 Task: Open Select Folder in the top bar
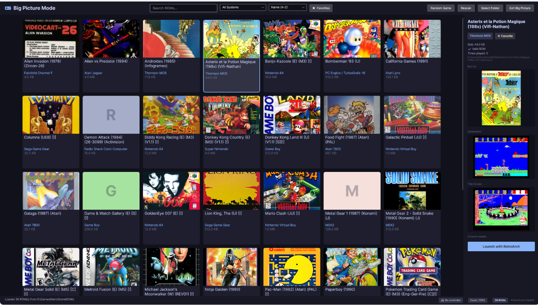click(490, 8)
